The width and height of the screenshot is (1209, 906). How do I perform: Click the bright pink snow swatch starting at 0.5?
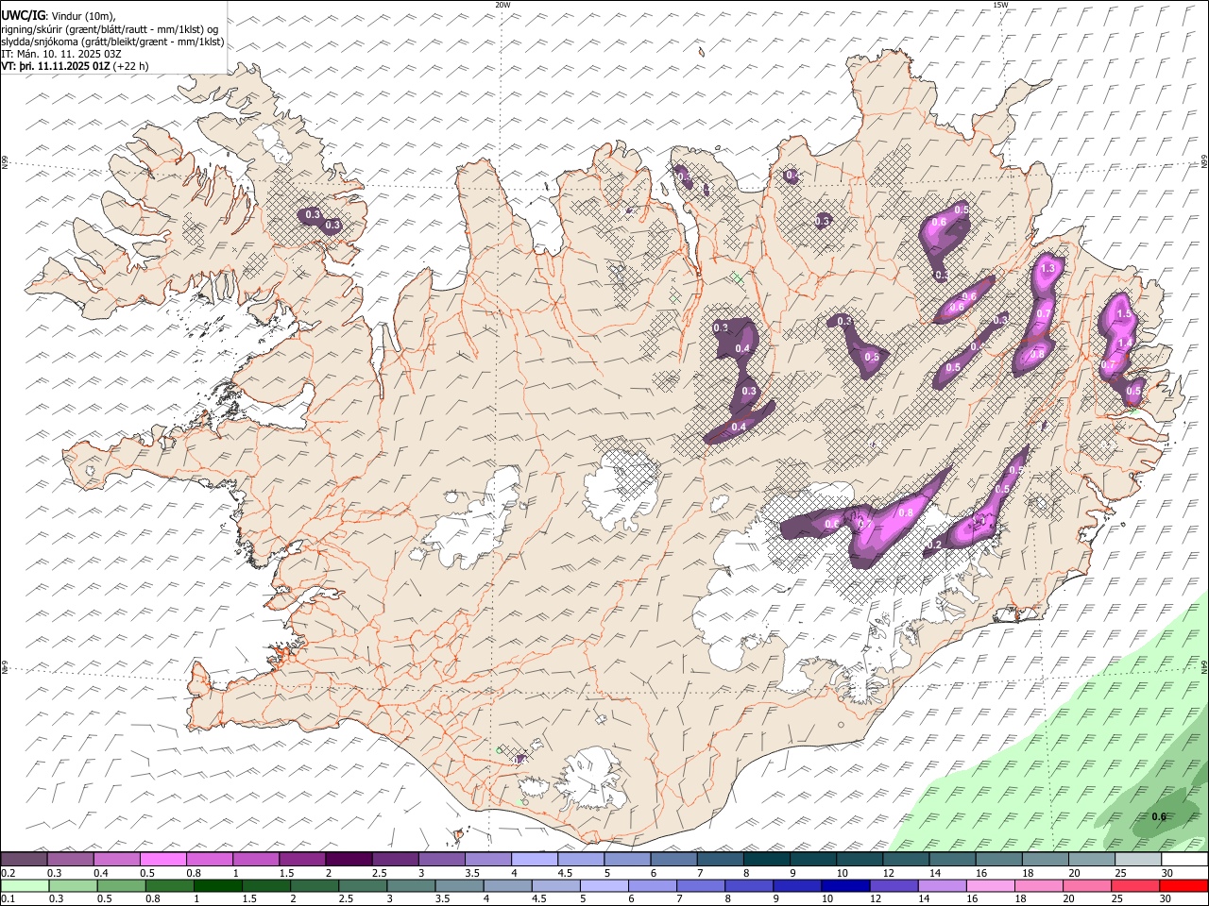point(162,859)
